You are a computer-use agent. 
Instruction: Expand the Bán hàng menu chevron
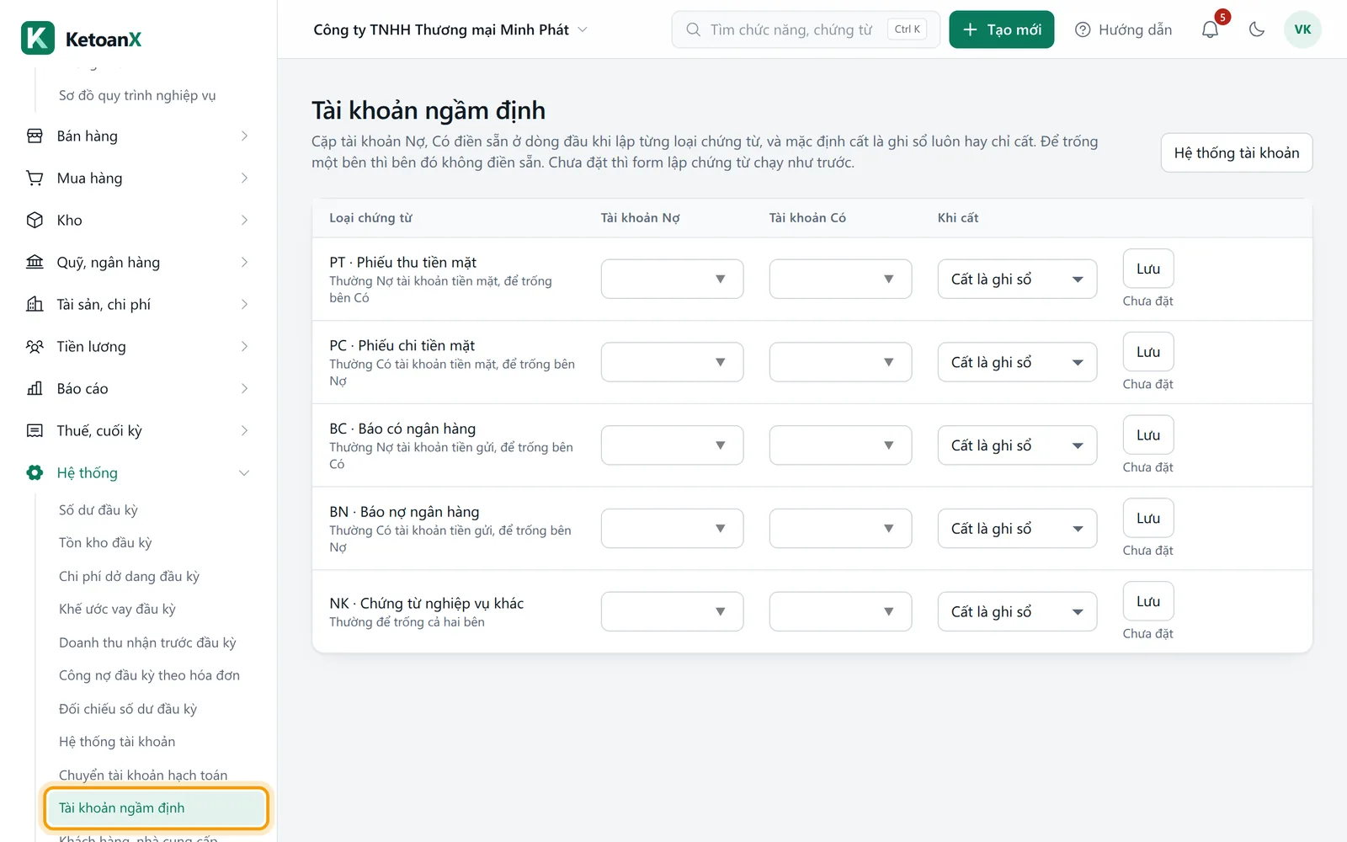coord(244,136)
